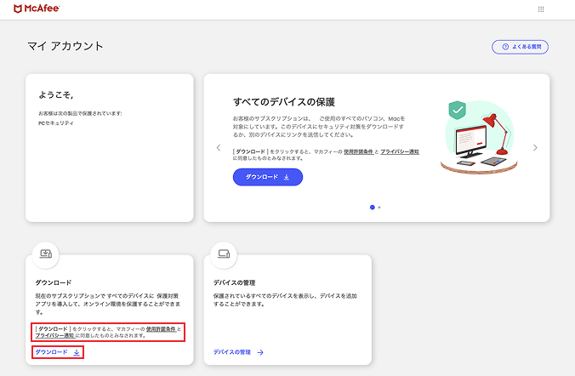The width and height of the screenshot is (575, 376).
Task: Select the second carousel dot indicator
Action: [x=379, y=208]
